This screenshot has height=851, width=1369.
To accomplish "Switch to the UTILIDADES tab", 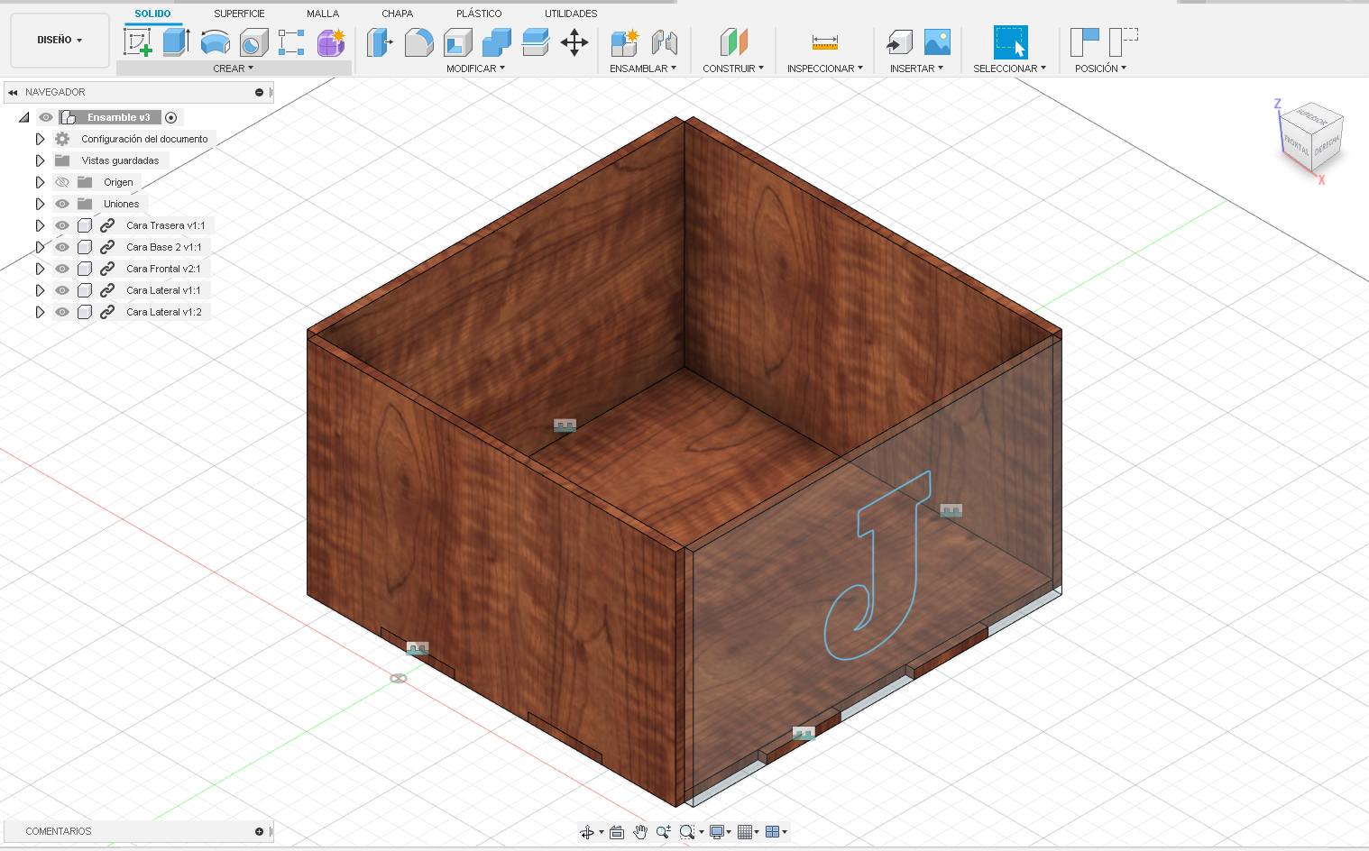I will coord(571,14).
